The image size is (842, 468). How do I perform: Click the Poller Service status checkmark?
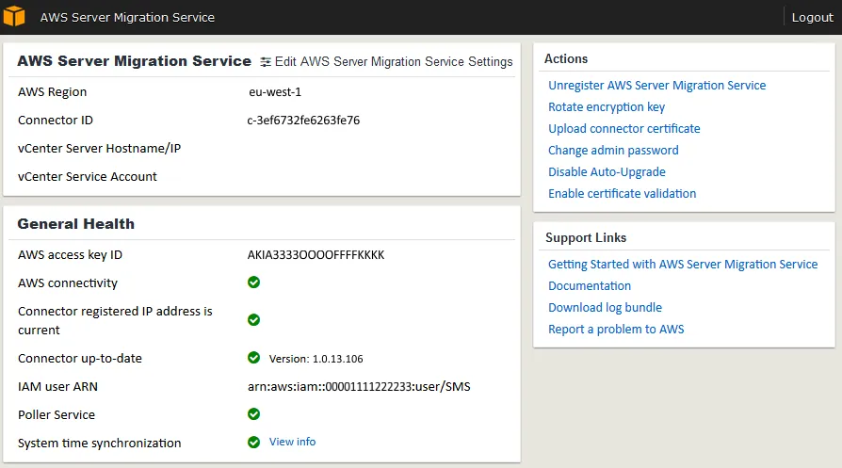click(x=253, y=413)
